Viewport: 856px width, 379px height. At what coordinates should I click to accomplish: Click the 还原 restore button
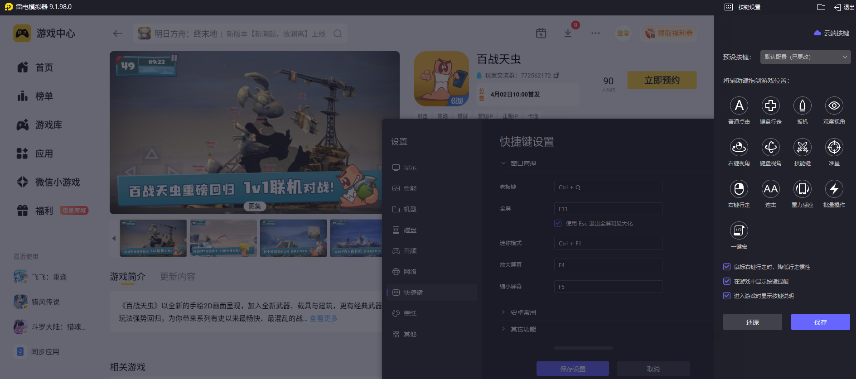tap(753, 322)
